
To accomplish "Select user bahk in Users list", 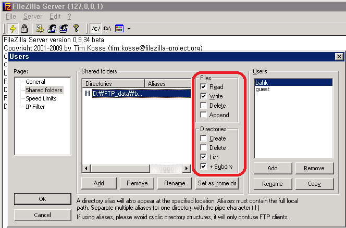I will 293,83.
